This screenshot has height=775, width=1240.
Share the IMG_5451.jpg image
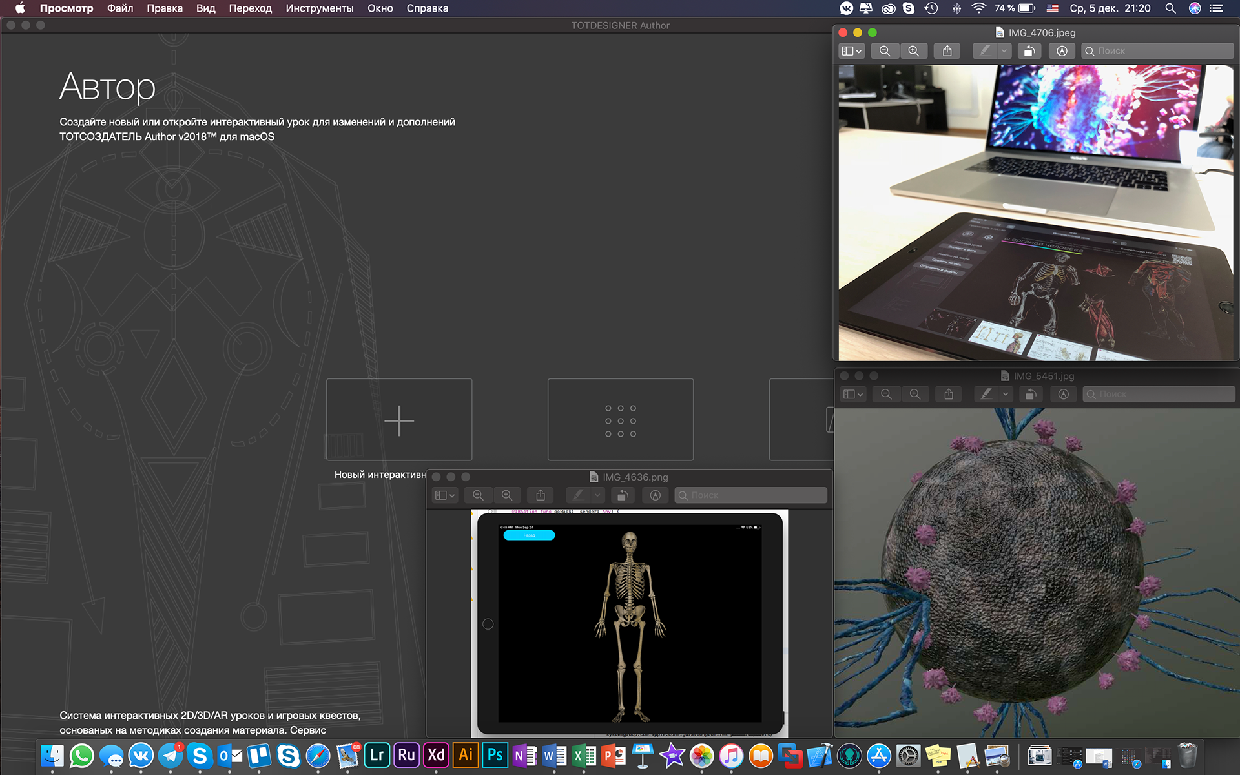949,394
